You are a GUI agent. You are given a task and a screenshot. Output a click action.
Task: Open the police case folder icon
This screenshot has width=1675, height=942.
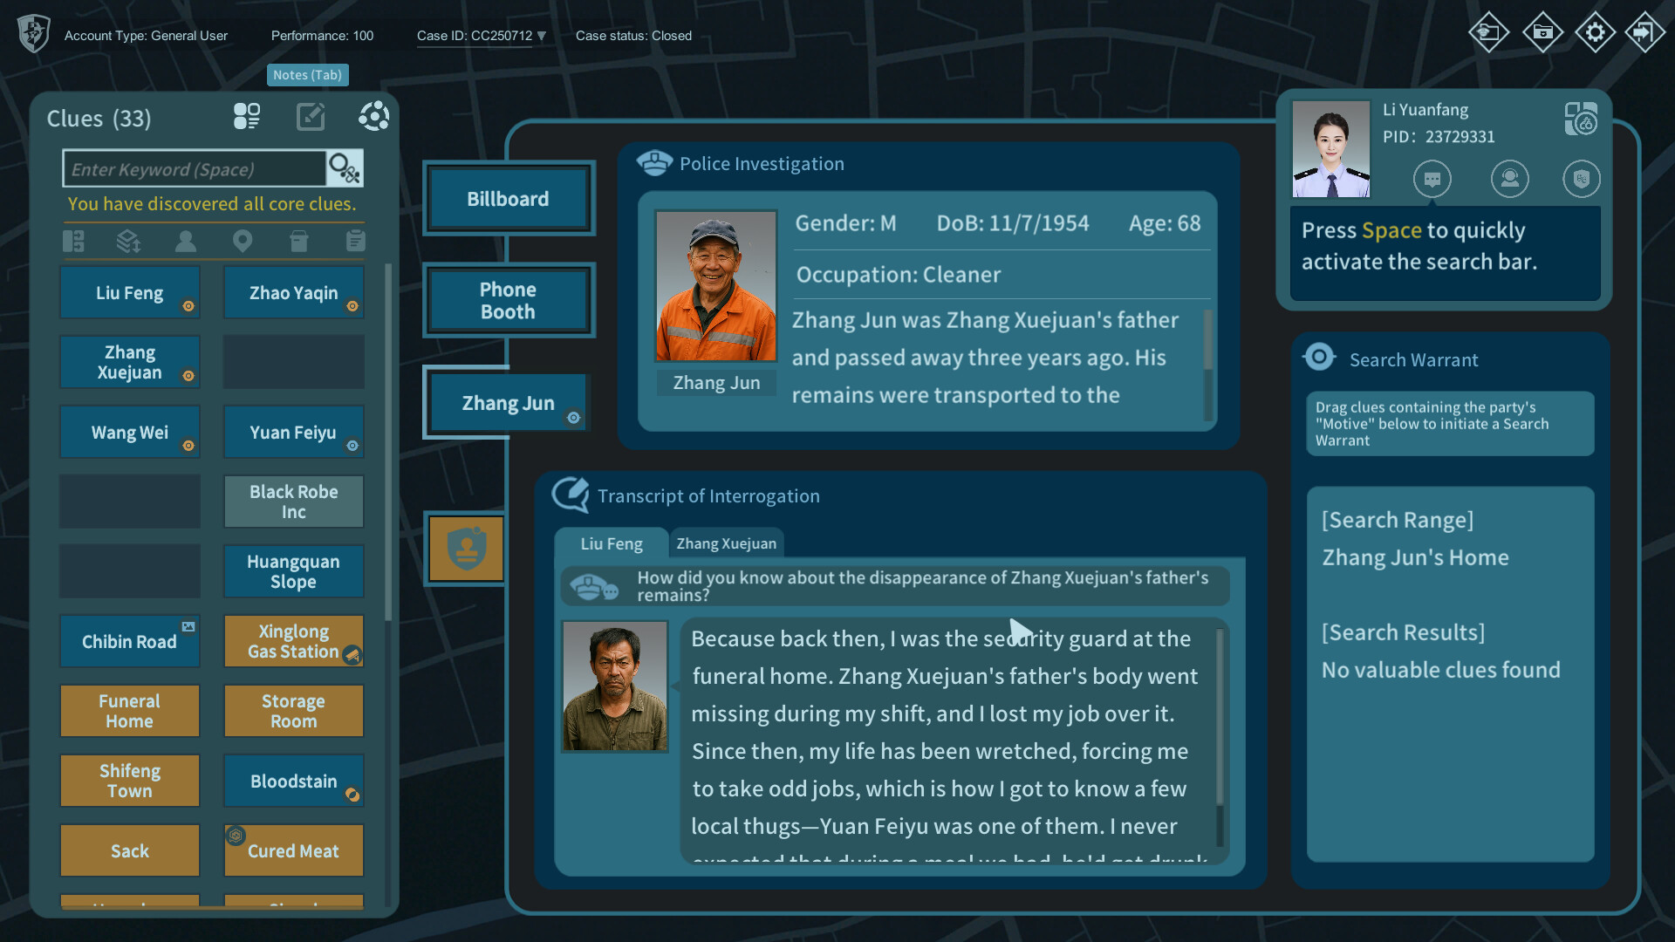click(1489, 32)
